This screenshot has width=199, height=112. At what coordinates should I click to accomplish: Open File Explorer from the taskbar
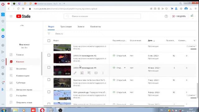click(15, 110)
